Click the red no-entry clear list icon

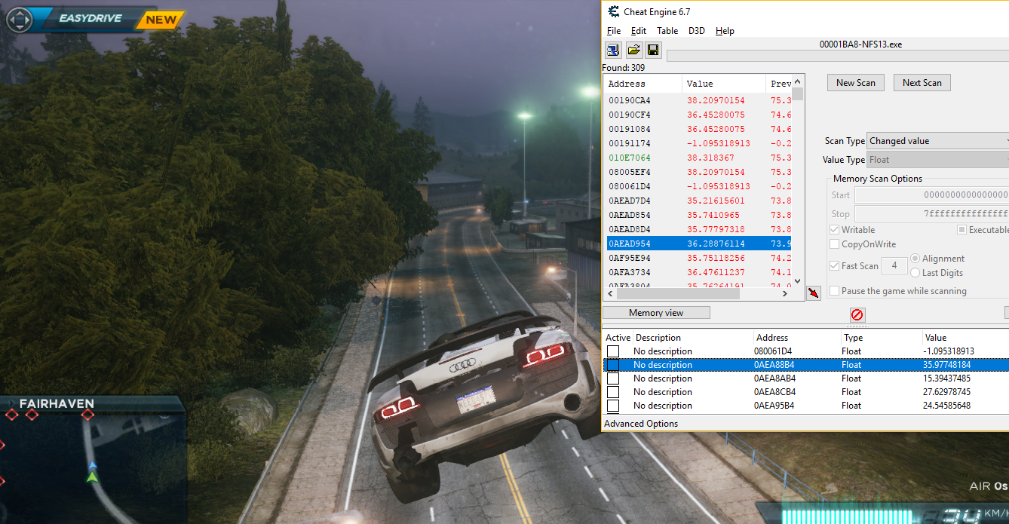point(857,314)
